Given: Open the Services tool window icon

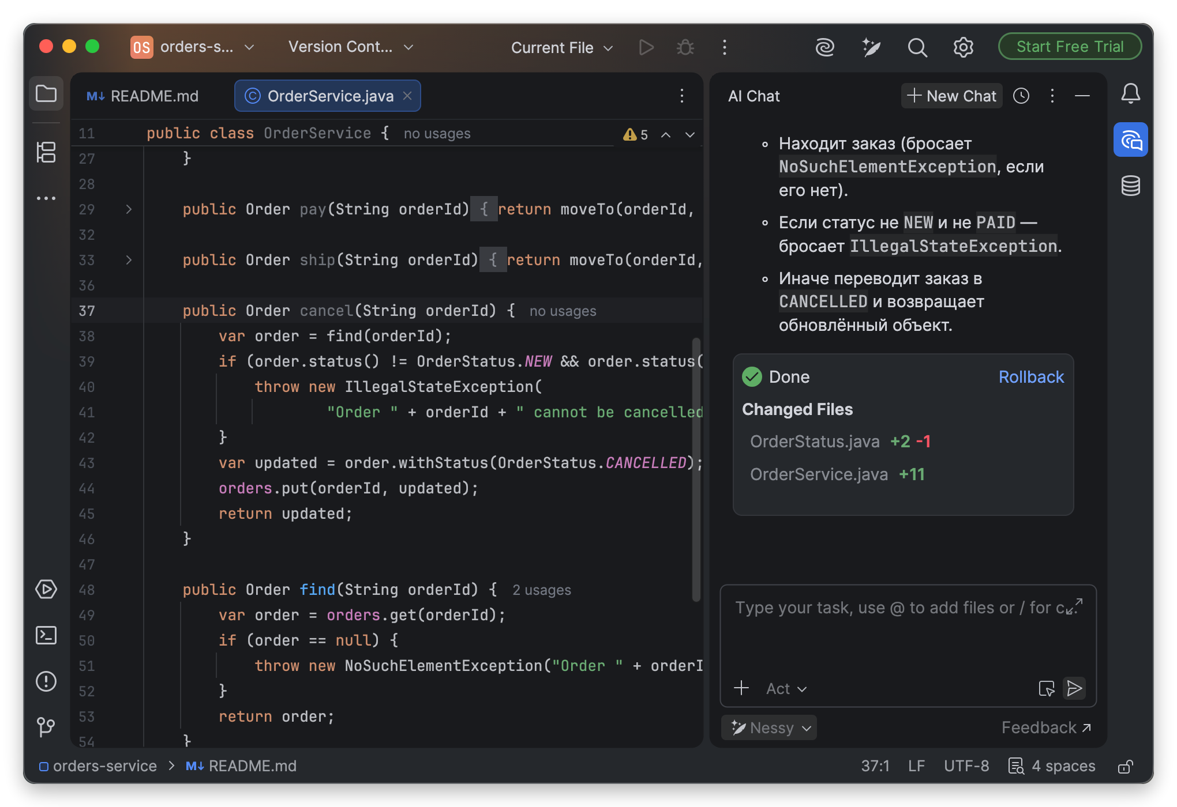Looking at the screenshot, I should (46, 589).
